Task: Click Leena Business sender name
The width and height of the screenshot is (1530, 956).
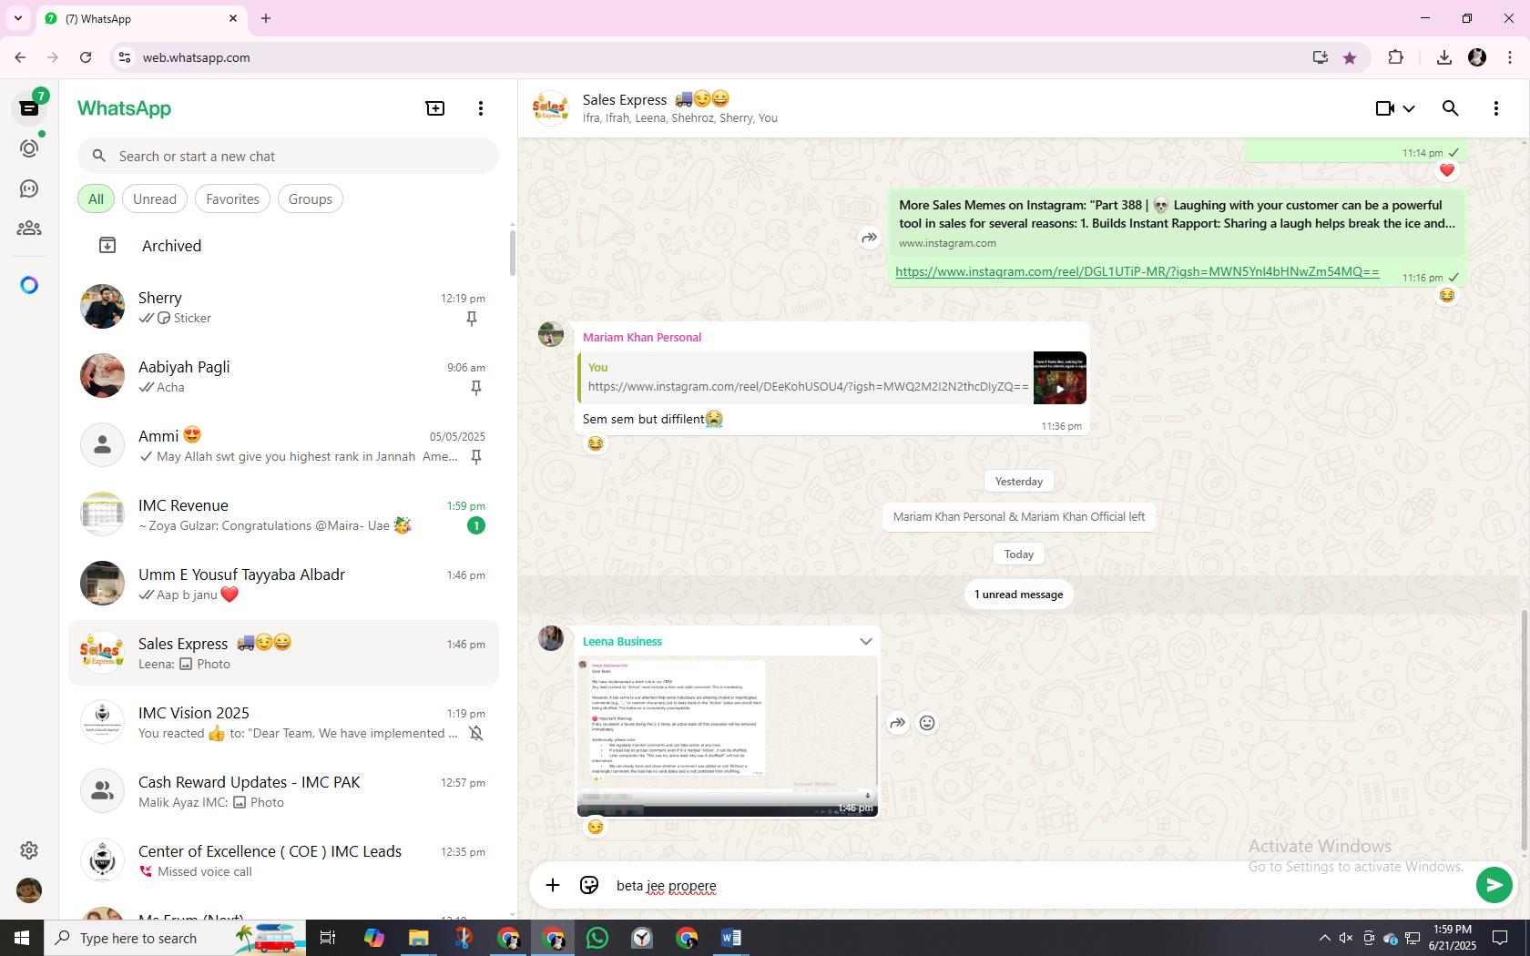Action: tap(622, 642)
